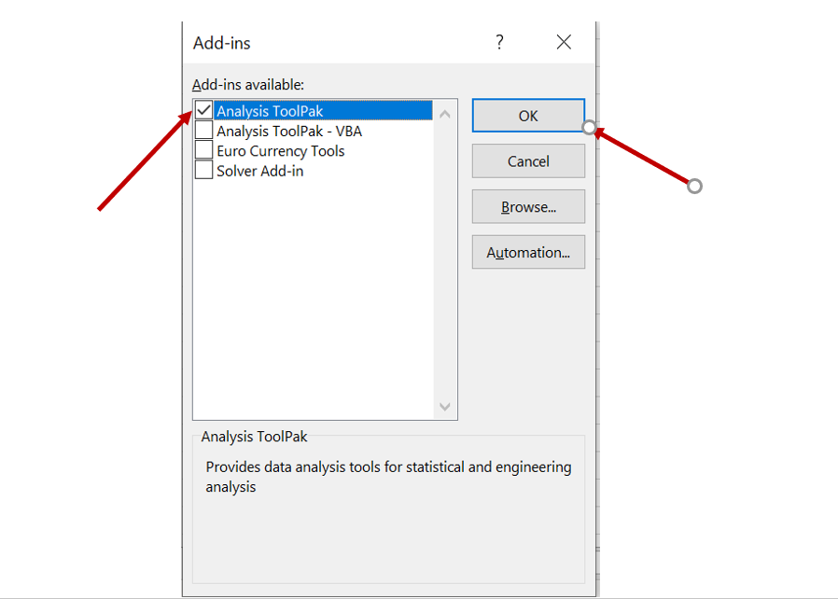The width and height of the screenshot is (838, 599).
Task: Confirm selection with the OK button
Action: tap(528, 115)
